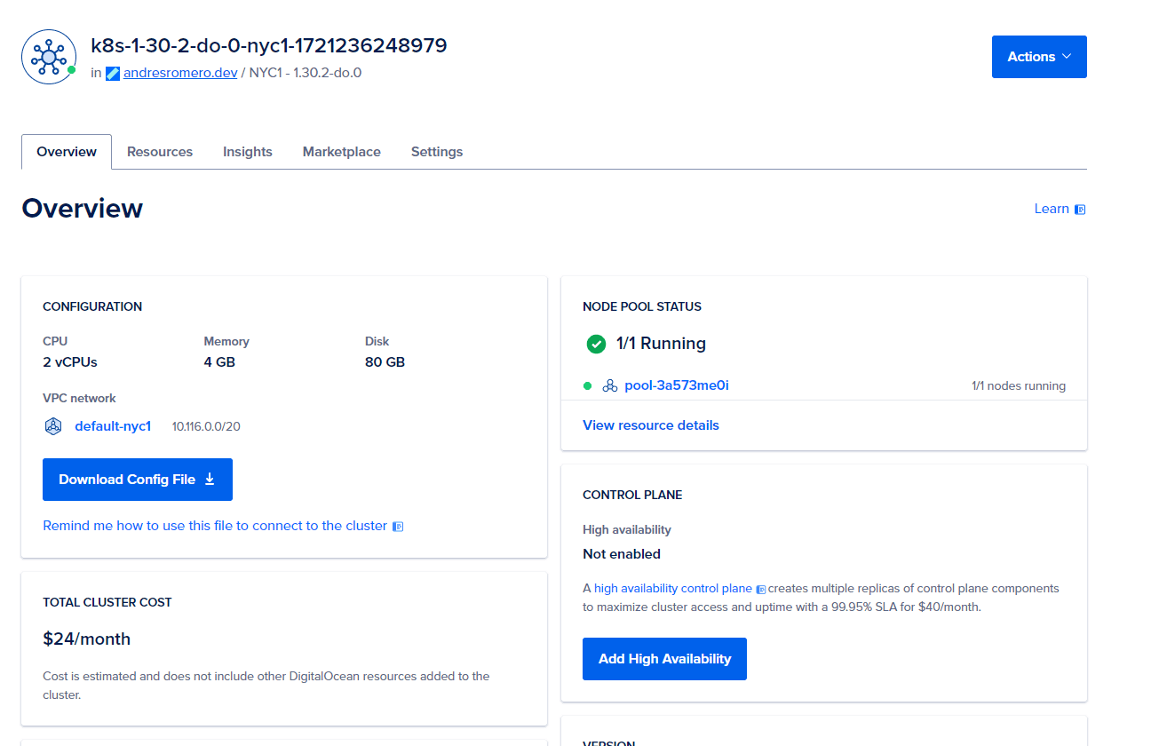Click 'Remind me how to use this file' link
This screenshot has height=746, width=1159.
click(215, 526)
